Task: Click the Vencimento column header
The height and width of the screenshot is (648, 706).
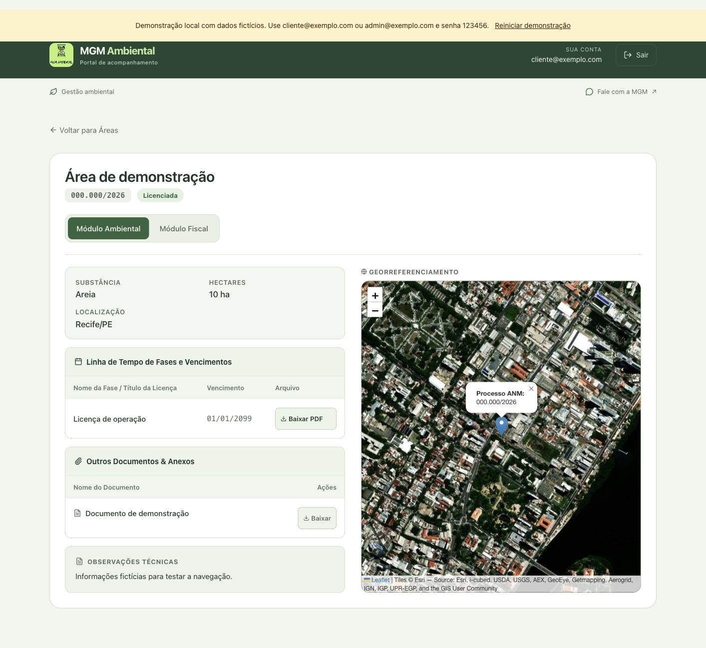Action: tap(225, 388)
